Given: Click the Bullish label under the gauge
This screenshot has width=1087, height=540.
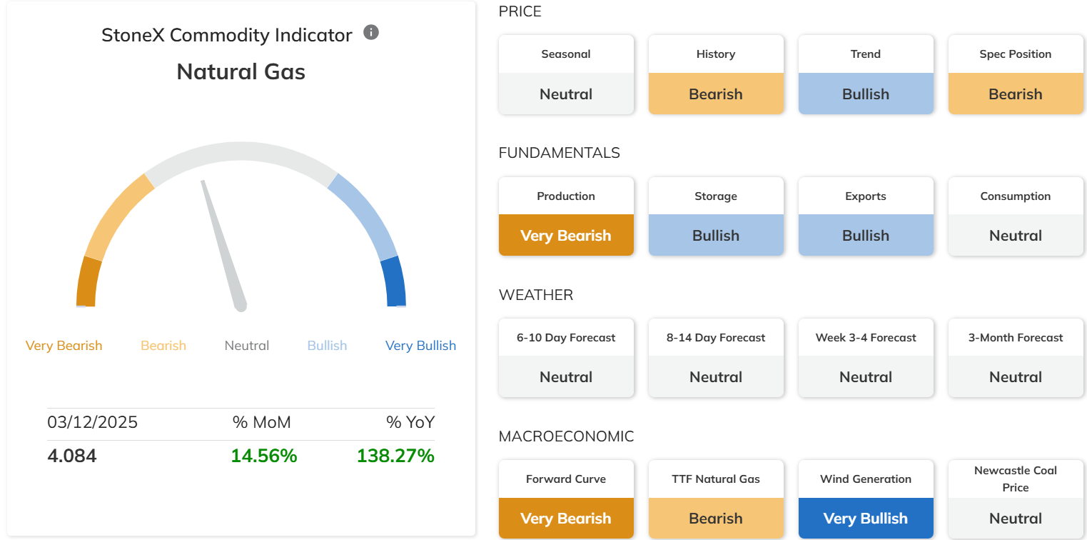Looking at the screenshot, I should click(x=328, y=346).
